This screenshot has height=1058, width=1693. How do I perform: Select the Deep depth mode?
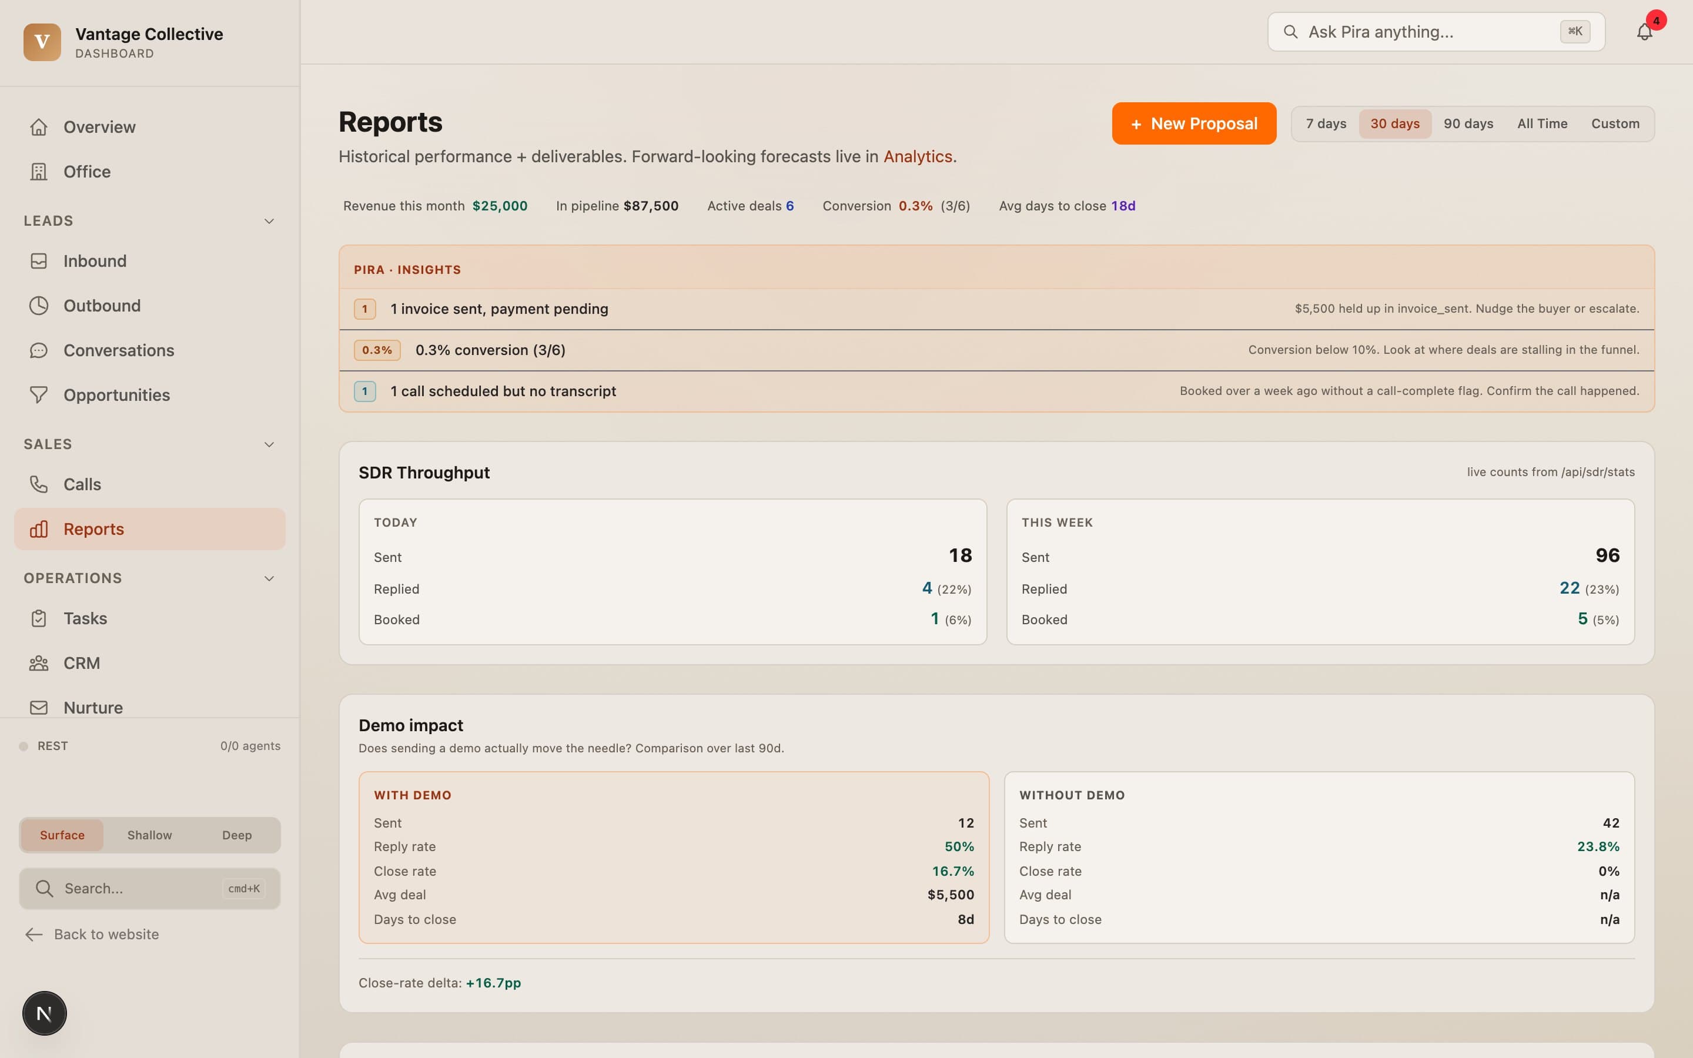coord(237,835)
